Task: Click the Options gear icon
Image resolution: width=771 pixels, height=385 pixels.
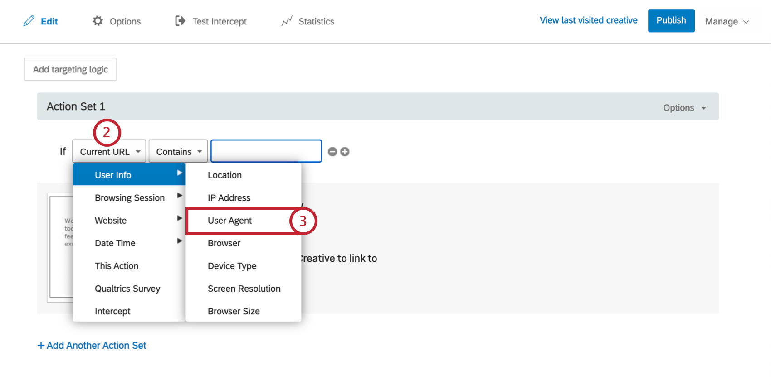Action: coord(98,21)
